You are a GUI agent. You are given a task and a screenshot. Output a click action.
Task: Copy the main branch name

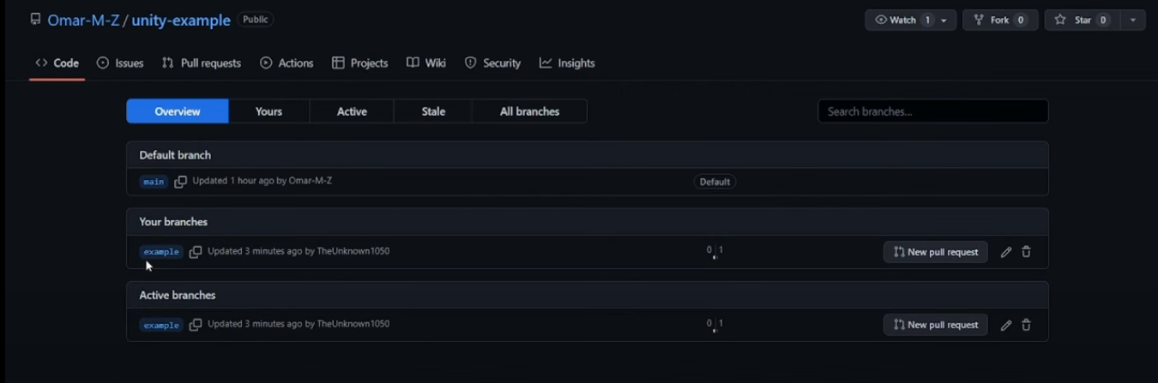point(180,182)
